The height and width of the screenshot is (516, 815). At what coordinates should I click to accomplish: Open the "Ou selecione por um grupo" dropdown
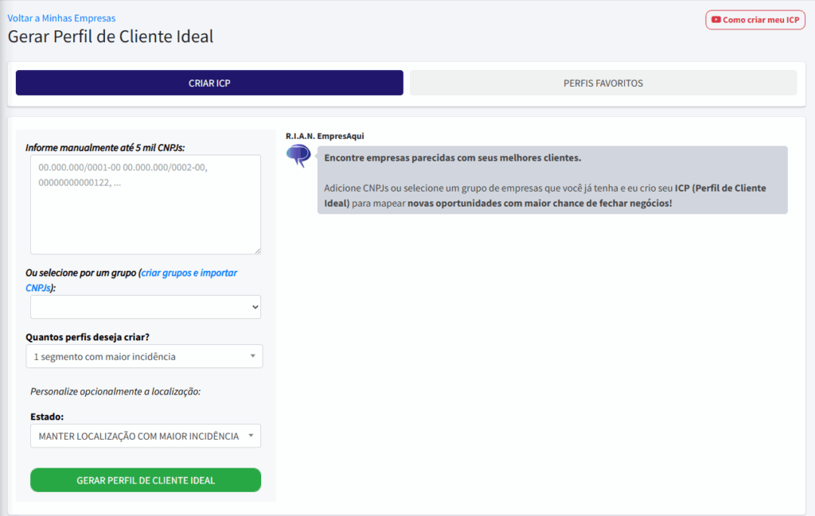[146, 307]
